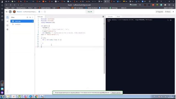Click the Upgrade button

click(x=159, y=12)
